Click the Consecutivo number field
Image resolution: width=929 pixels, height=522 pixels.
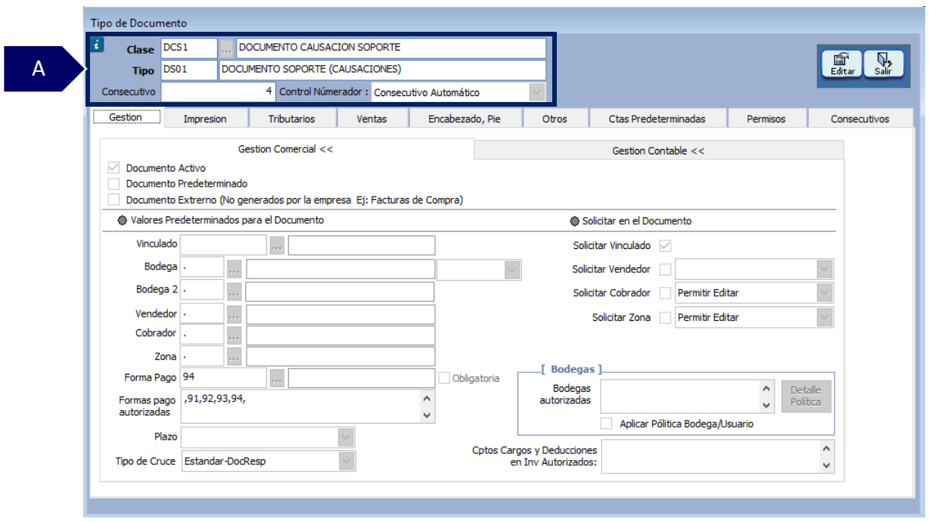tap(218, 92)
